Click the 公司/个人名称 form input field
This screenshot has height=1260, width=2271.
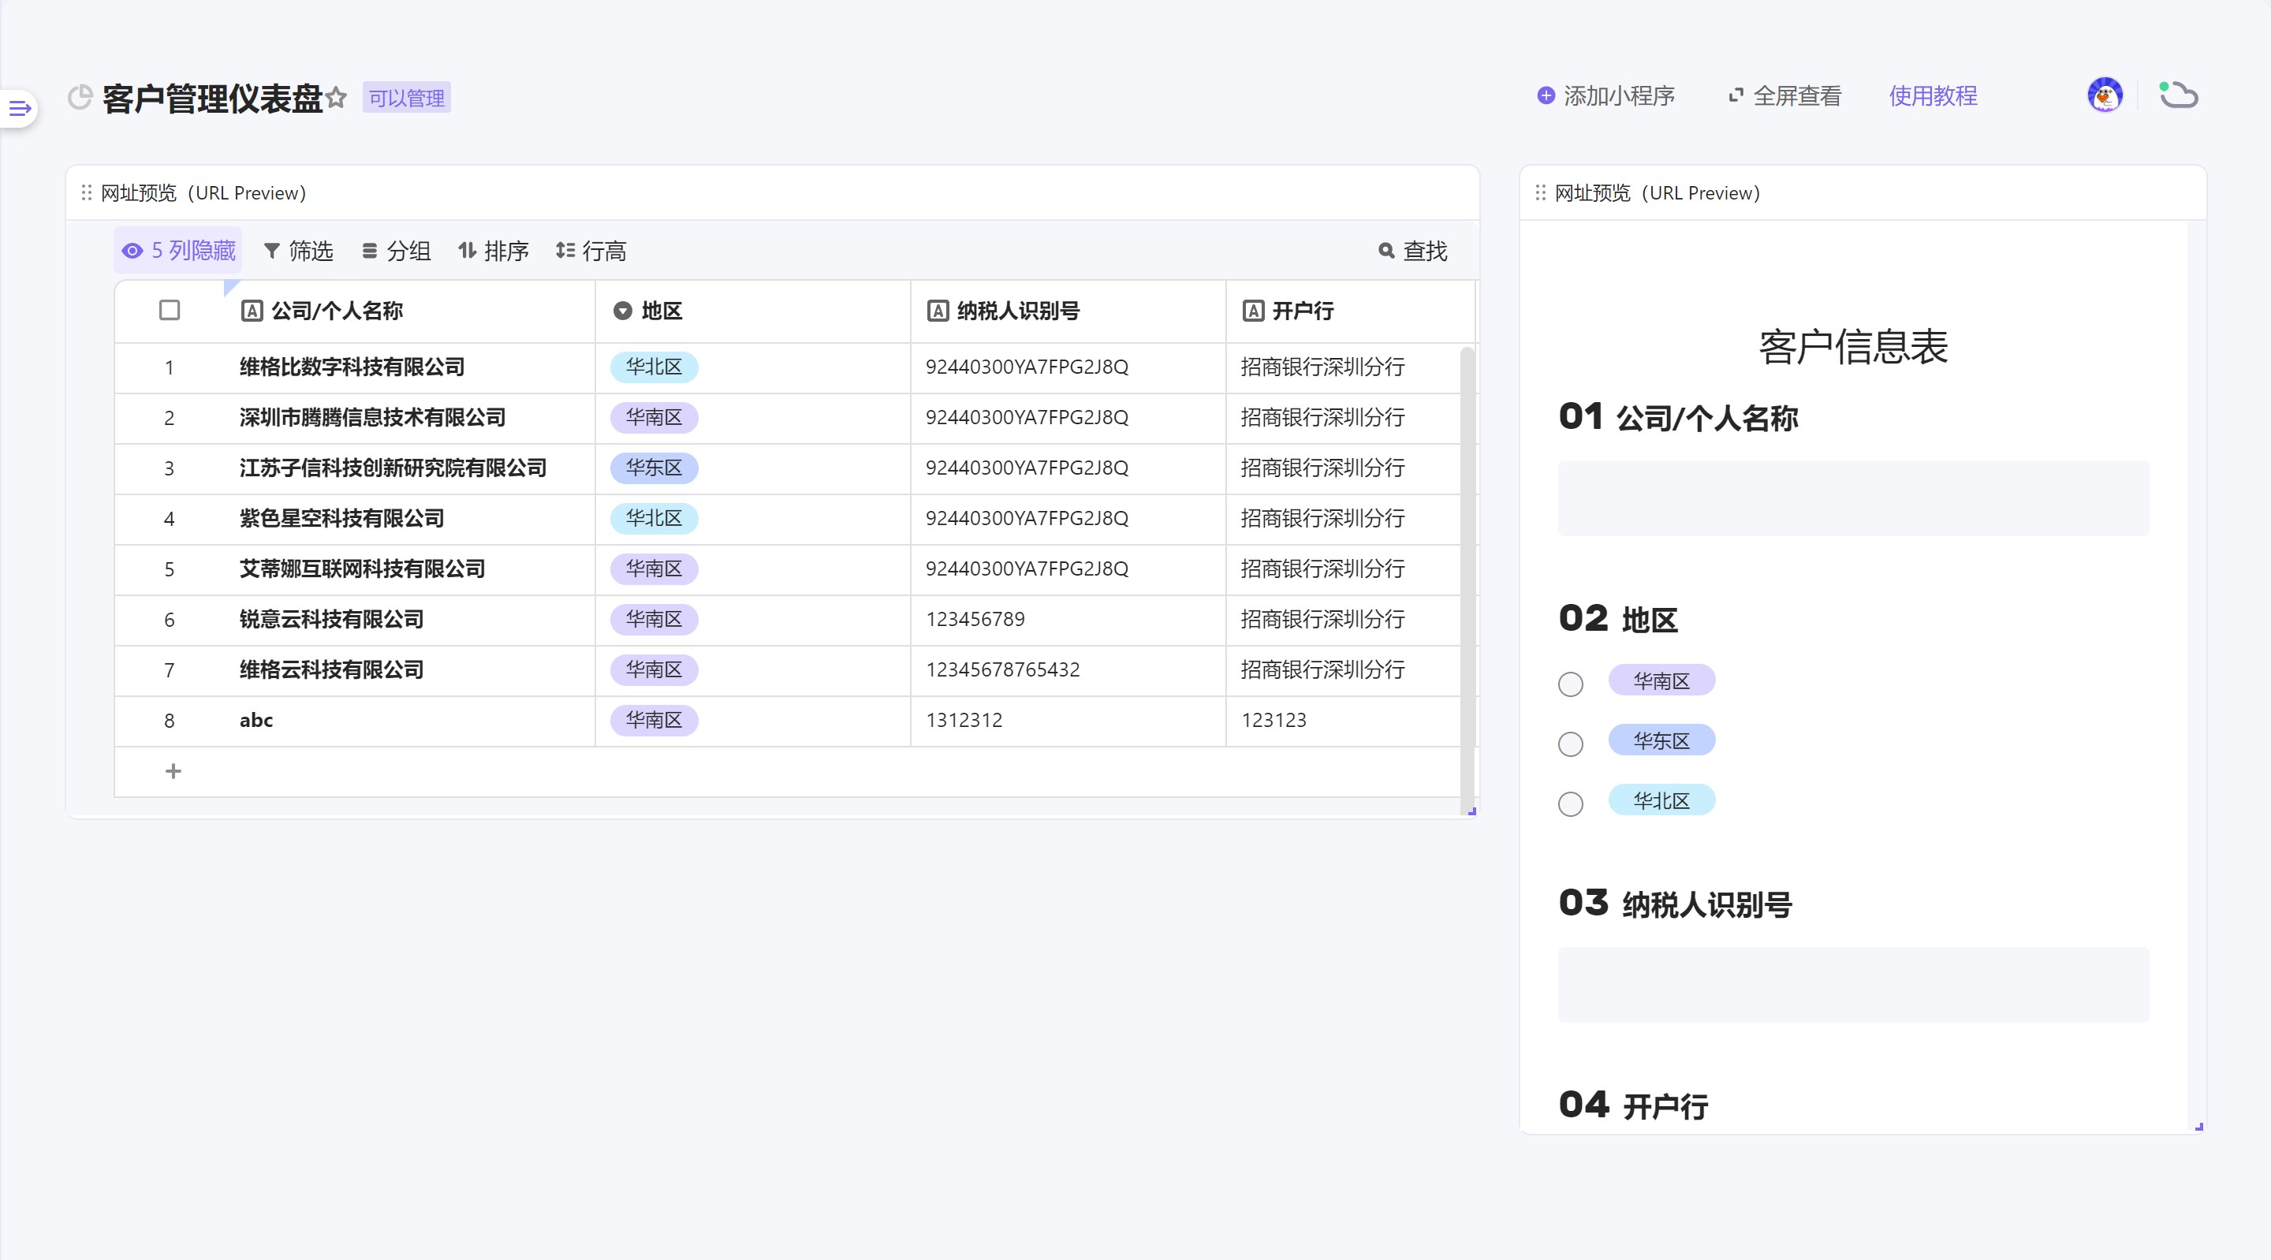(1852, 498)
